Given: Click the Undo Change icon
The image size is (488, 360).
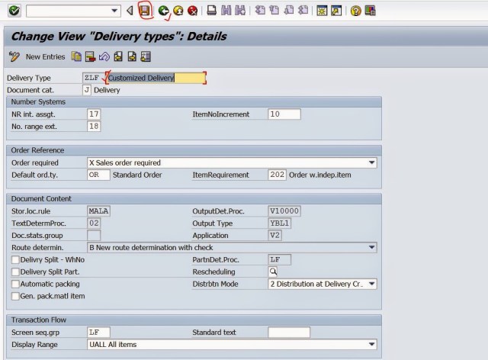Looking at the screenshot, I should (104, 56).
